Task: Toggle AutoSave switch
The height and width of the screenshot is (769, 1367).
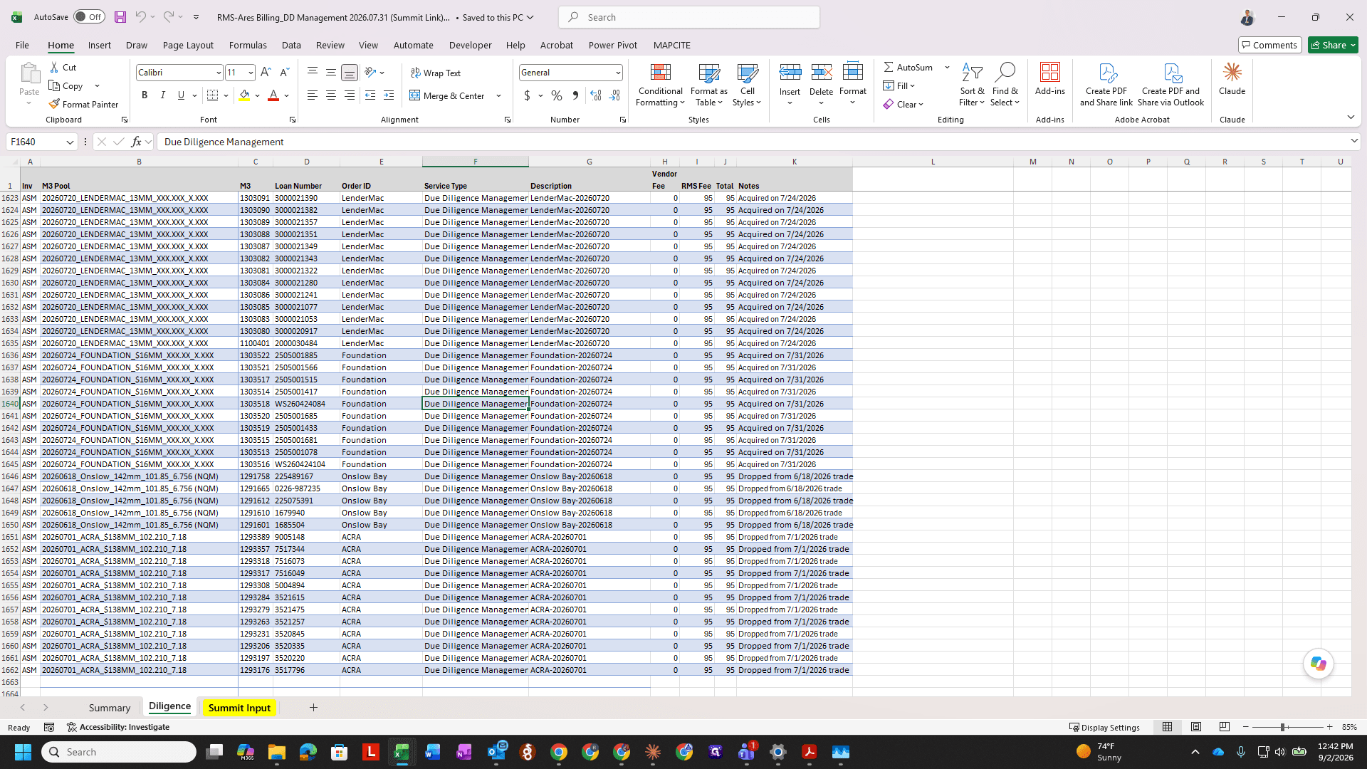Action: [89, 17]
